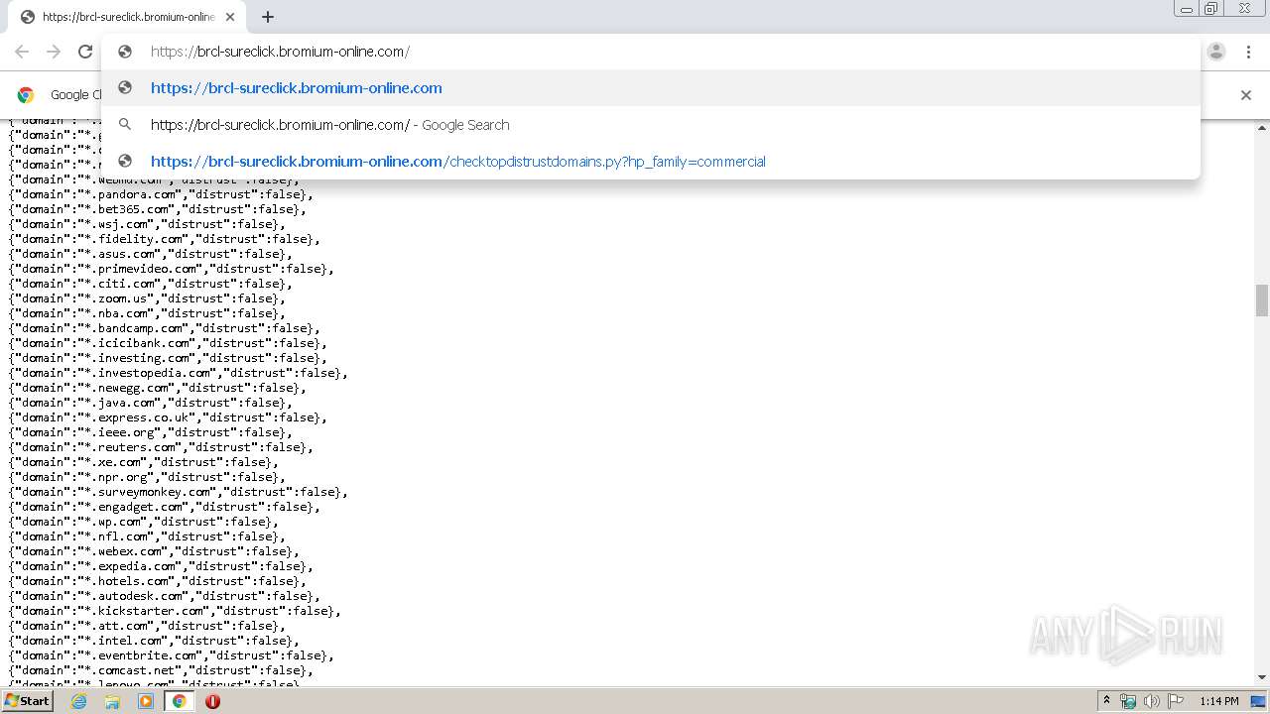Click the autodesk.com domain line
The height and width of the screenshot is (714, 1270).
click(x=165, y=596)
